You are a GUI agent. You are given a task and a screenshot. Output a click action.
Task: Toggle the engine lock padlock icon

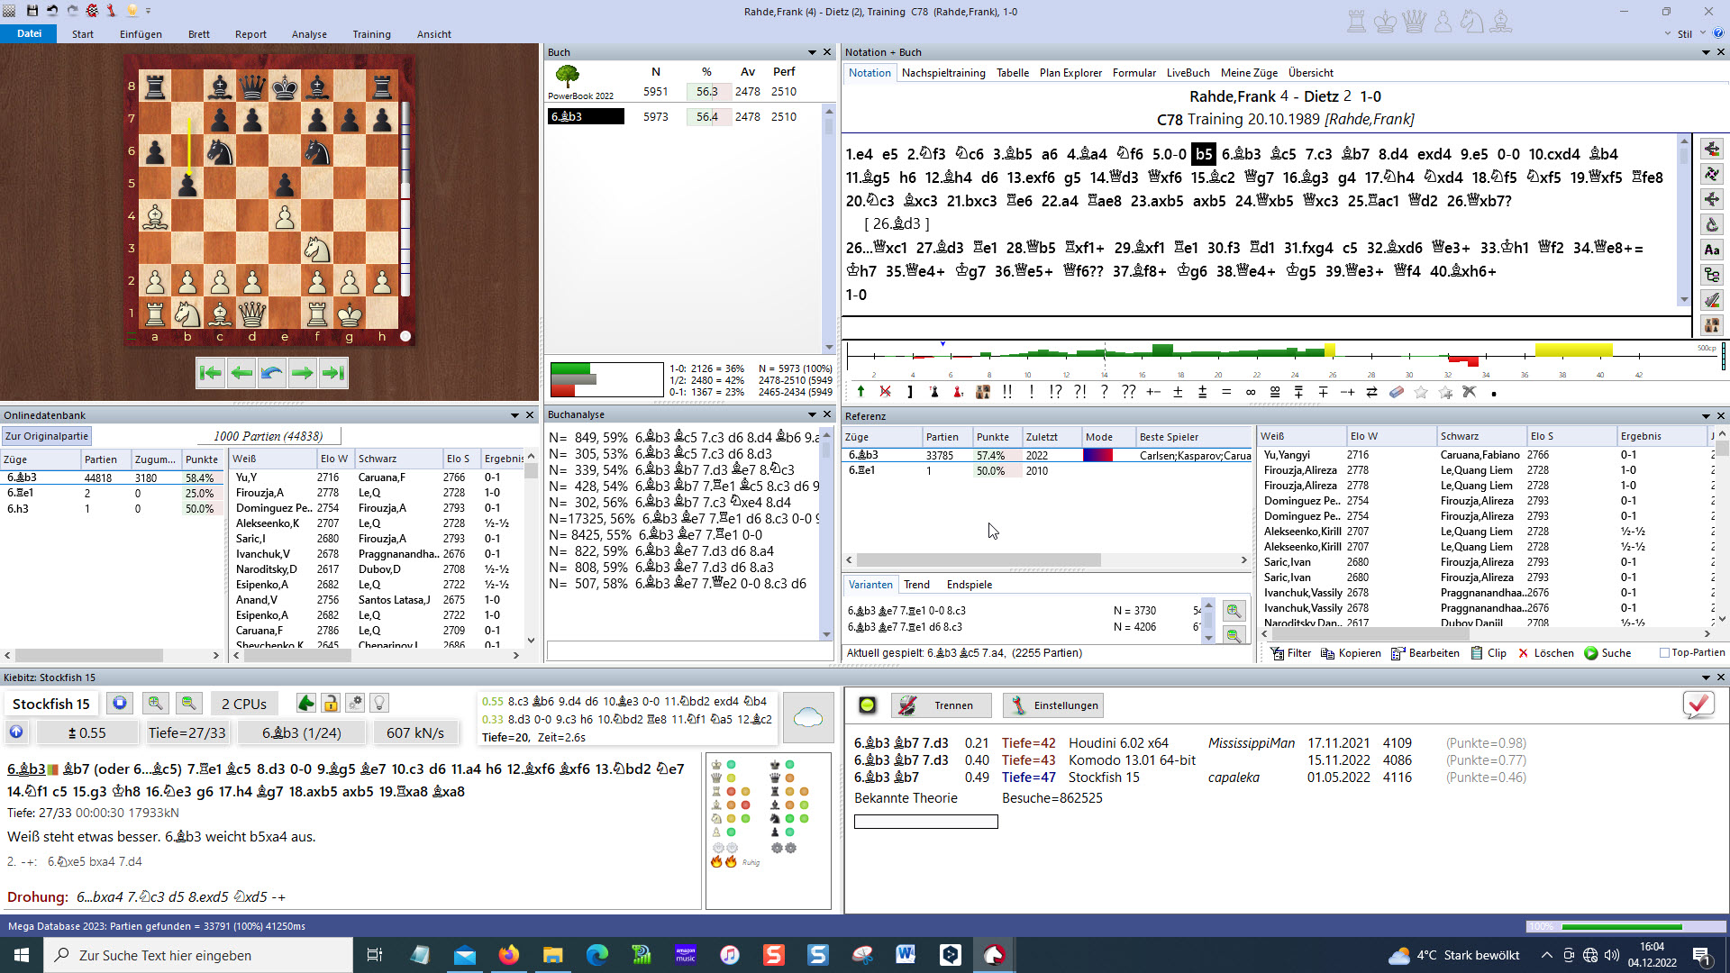[x=331, y=704]
